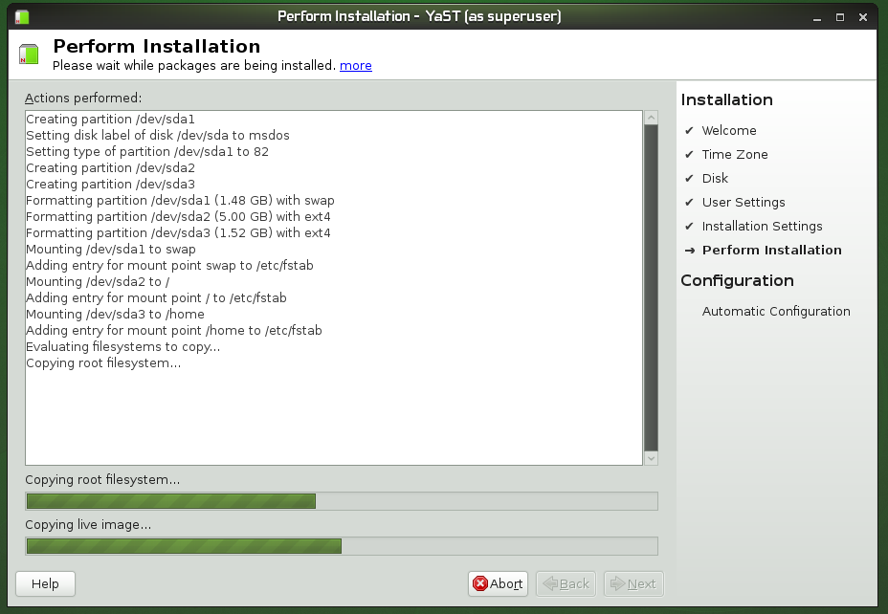The height and width of the screenshot is (614, 888).
Task: Click 'Adding entry for mount point / to /etc/fstab'
Action: pyautogui.click(x=156, y=298)
